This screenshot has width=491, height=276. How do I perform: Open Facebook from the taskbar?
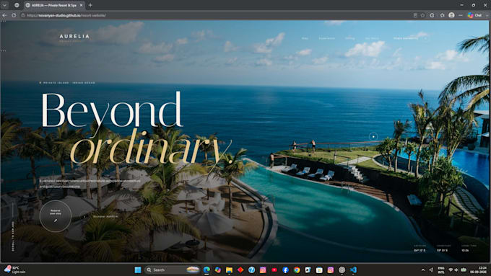[x=285, y=270]
